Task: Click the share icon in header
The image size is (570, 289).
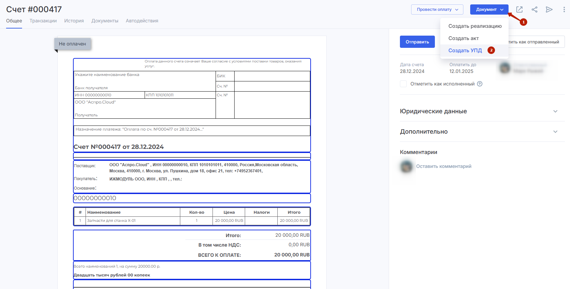Action: [x=534, y=9]
